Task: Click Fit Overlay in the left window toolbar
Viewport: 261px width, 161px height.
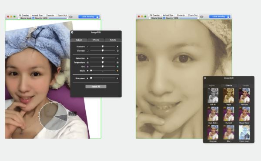Action: pyautogui.click(x=23, y=15)
